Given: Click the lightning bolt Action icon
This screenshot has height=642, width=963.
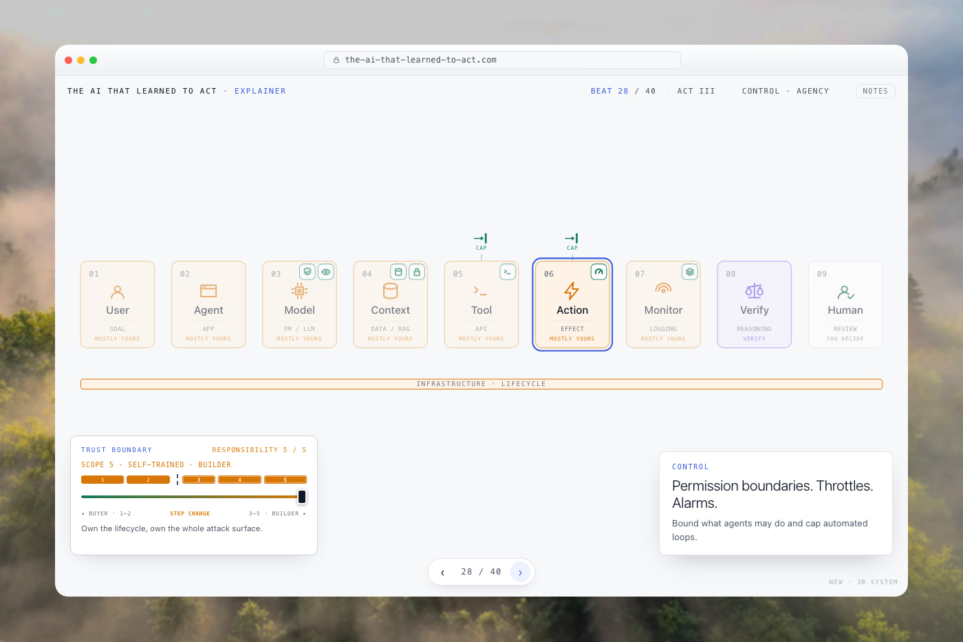Looking at the screenshot, I should (572, 291).
